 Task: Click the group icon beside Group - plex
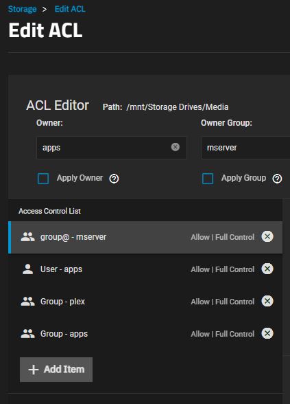coord(27,301)
